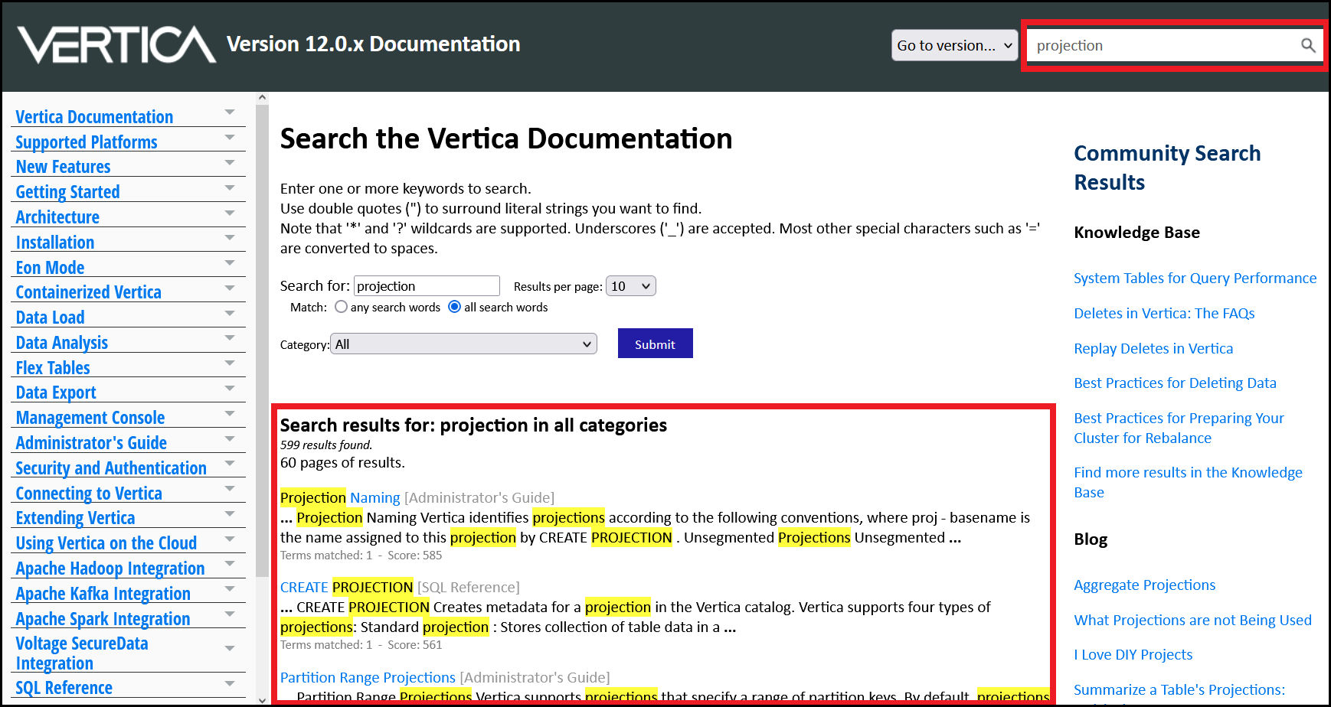Open the Partition Range Projections result

368,677
